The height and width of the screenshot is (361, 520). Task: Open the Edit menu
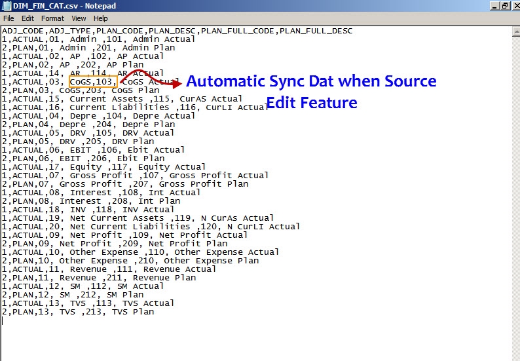tap(28, 18)
